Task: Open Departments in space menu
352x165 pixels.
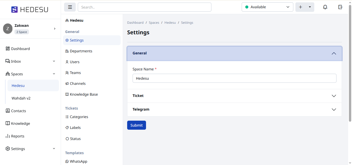Action: click(x=81, y=51)
